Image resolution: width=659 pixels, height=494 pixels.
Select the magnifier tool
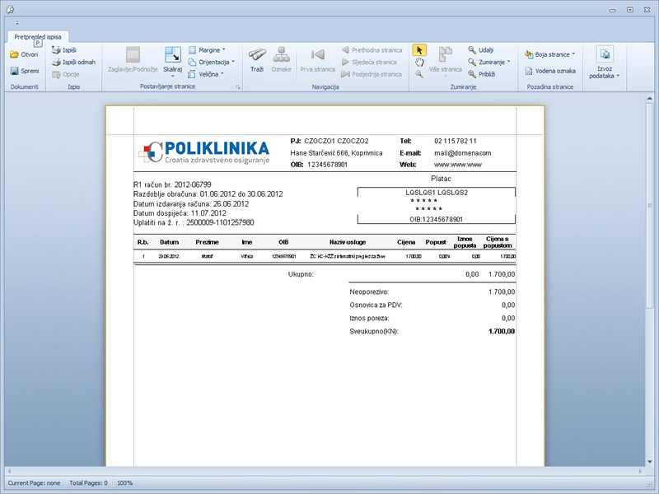click(419, 74)
